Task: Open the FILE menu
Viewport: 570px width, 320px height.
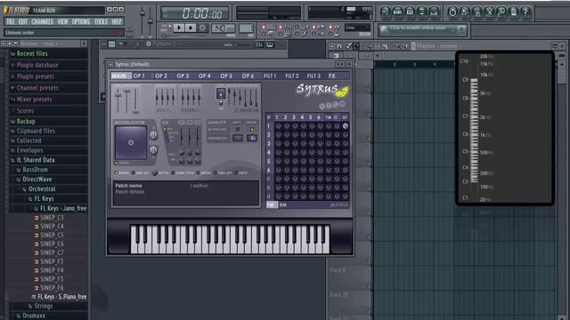Action: point(11,21)
